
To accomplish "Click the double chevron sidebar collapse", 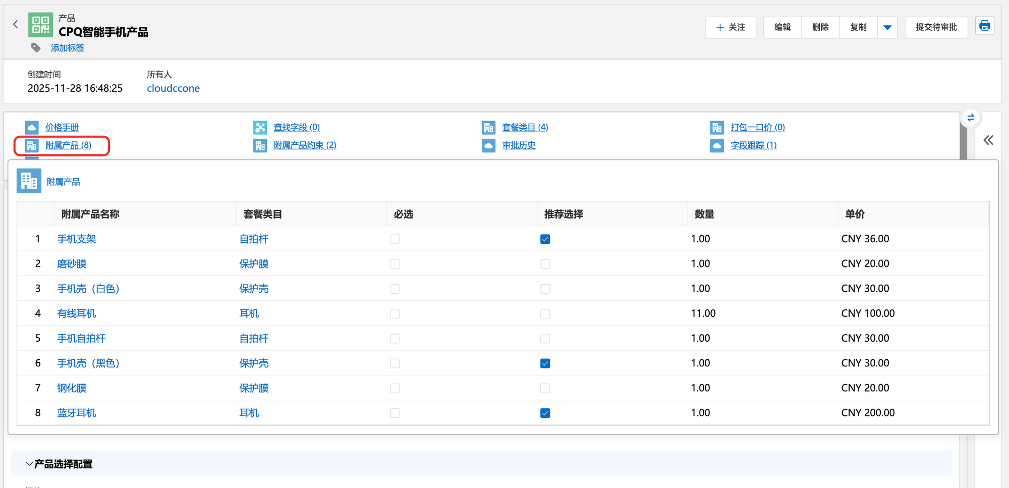I will (988, 140).
